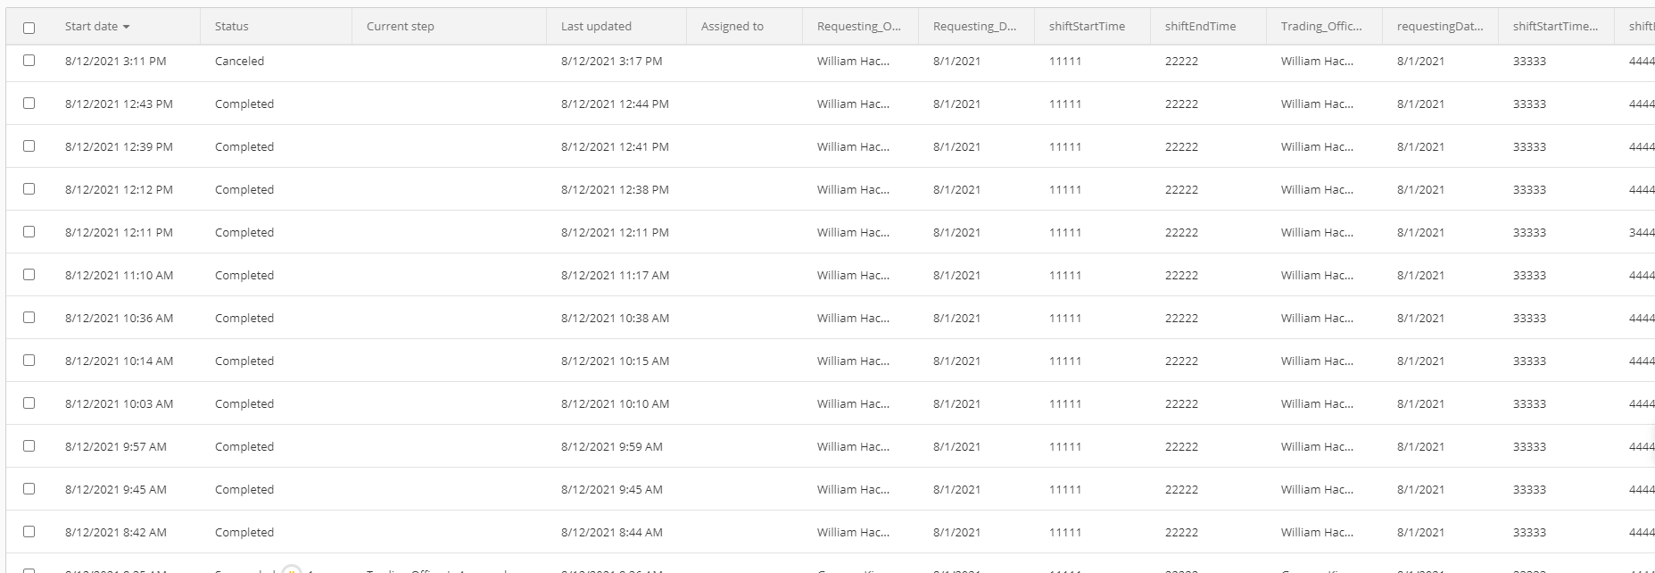Viewport: 1655px width, 573px height.
Task: Sort by the Status column header
Action: (x=232, y=27)
